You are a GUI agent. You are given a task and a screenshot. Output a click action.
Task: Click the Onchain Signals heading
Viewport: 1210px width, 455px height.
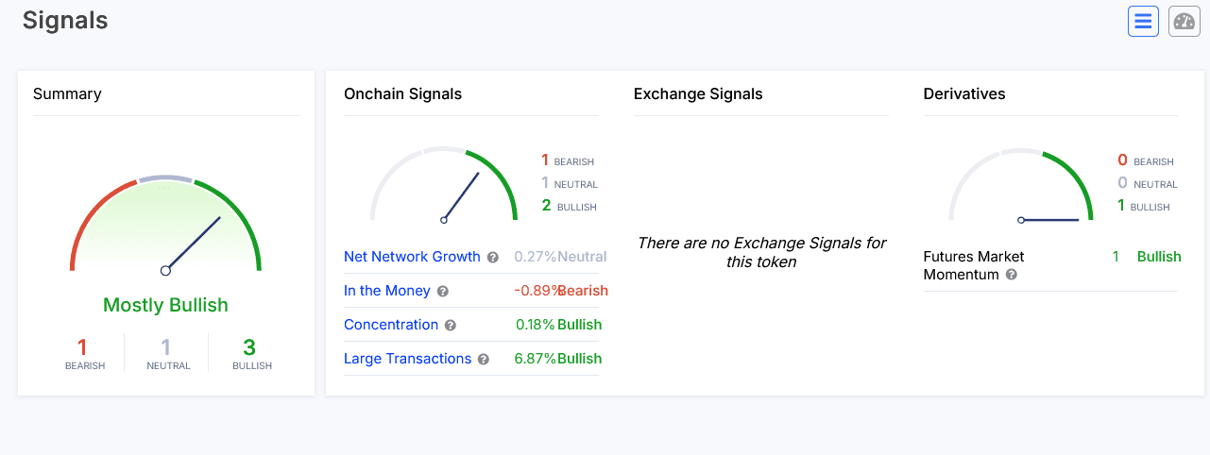[402, 94]
